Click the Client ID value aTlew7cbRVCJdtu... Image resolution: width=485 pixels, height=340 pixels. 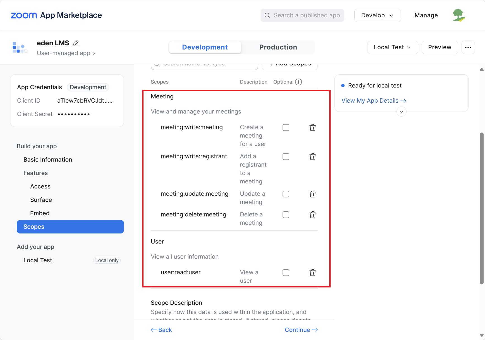[x=85, y=101]
